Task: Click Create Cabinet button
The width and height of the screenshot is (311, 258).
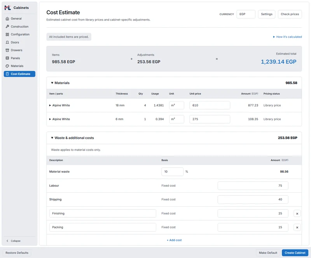Action: point(295,253)
